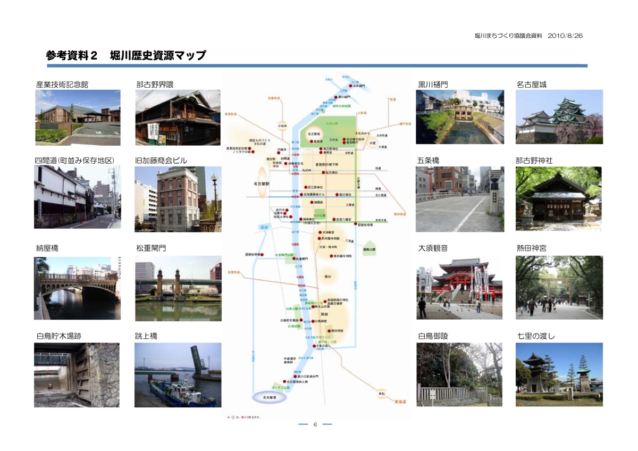The width and height of the screenshot is (638, 451).
Task: Click the 小田井 circle on the map
Action: tap(283, 126)
